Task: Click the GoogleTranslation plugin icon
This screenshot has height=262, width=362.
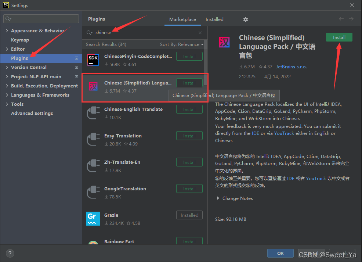Action: point(93,192)
